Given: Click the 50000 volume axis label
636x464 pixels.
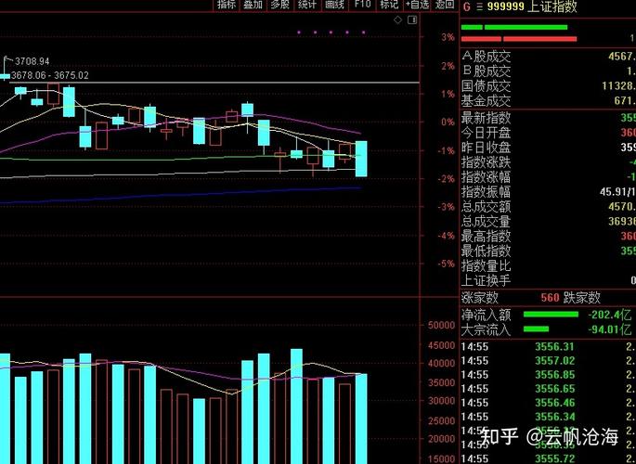Looking at the screenshot, I should coord(441,325).
